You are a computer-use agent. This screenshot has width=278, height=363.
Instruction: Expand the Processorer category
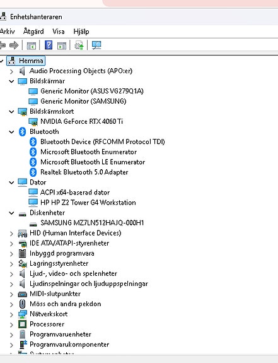tap(11, 324)
